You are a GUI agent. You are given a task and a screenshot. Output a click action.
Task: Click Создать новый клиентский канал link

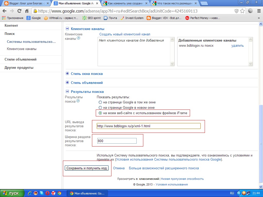(x=125, y=34)
